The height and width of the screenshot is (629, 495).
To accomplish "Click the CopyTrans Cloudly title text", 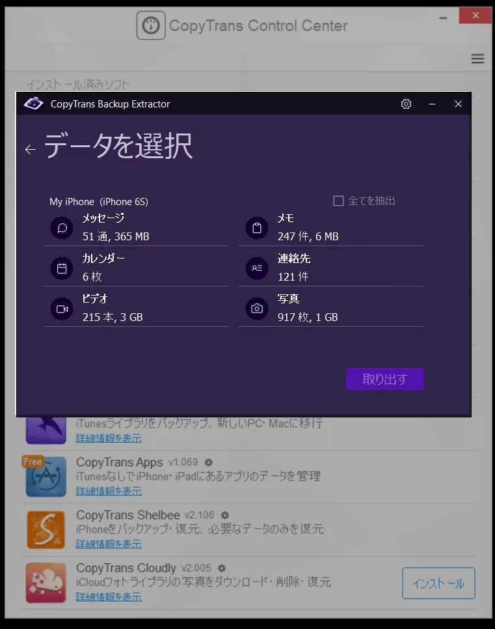I will pyautogui.click(x=126, y=568).
